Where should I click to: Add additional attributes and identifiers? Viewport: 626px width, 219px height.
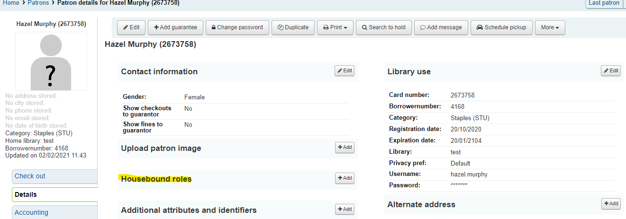(345, 209)
